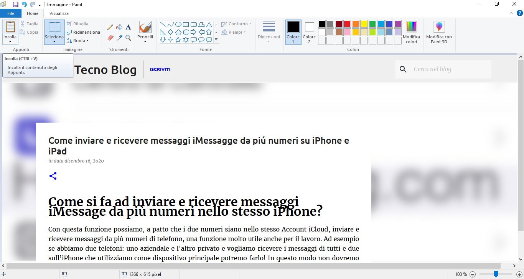
Task: Select the triangle shape
Action: [209, 25]
